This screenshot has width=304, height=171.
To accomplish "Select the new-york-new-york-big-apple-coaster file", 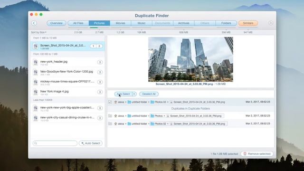I will (67, 108).
